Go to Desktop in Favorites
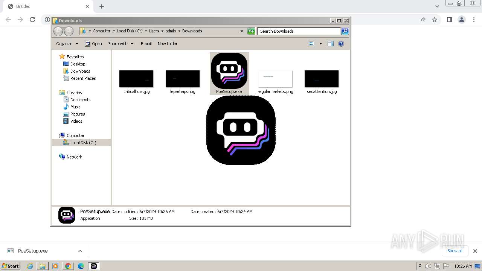 coord(78,64)
